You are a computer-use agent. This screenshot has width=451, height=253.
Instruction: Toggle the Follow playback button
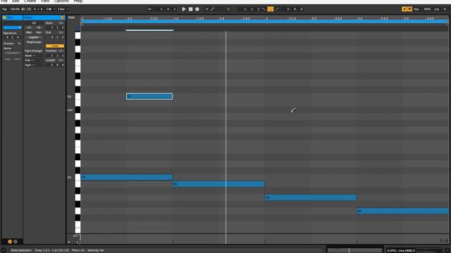click(150, 9)
